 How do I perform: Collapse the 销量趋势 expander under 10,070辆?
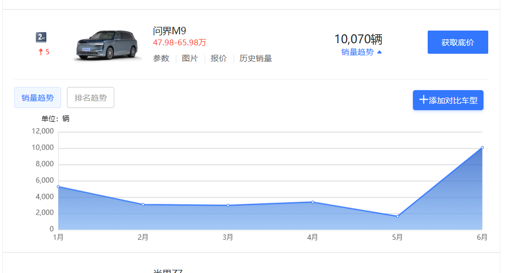pos(361,52)
